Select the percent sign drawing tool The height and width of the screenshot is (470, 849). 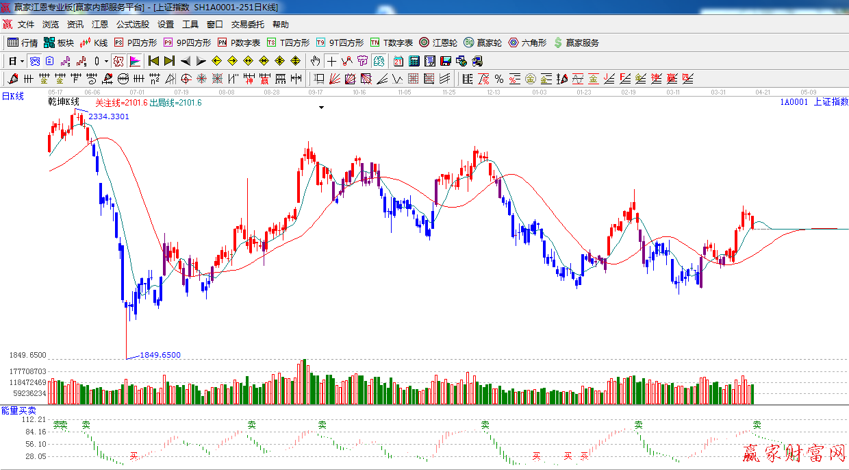click(499, 79)
